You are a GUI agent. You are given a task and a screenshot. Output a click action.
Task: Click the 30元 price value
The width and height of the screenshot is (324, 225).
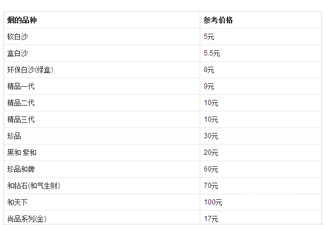(210, 136)
